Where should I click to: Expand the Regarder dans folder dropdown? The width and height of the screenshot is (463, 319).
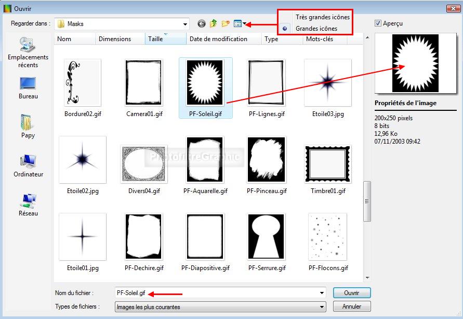185,24
